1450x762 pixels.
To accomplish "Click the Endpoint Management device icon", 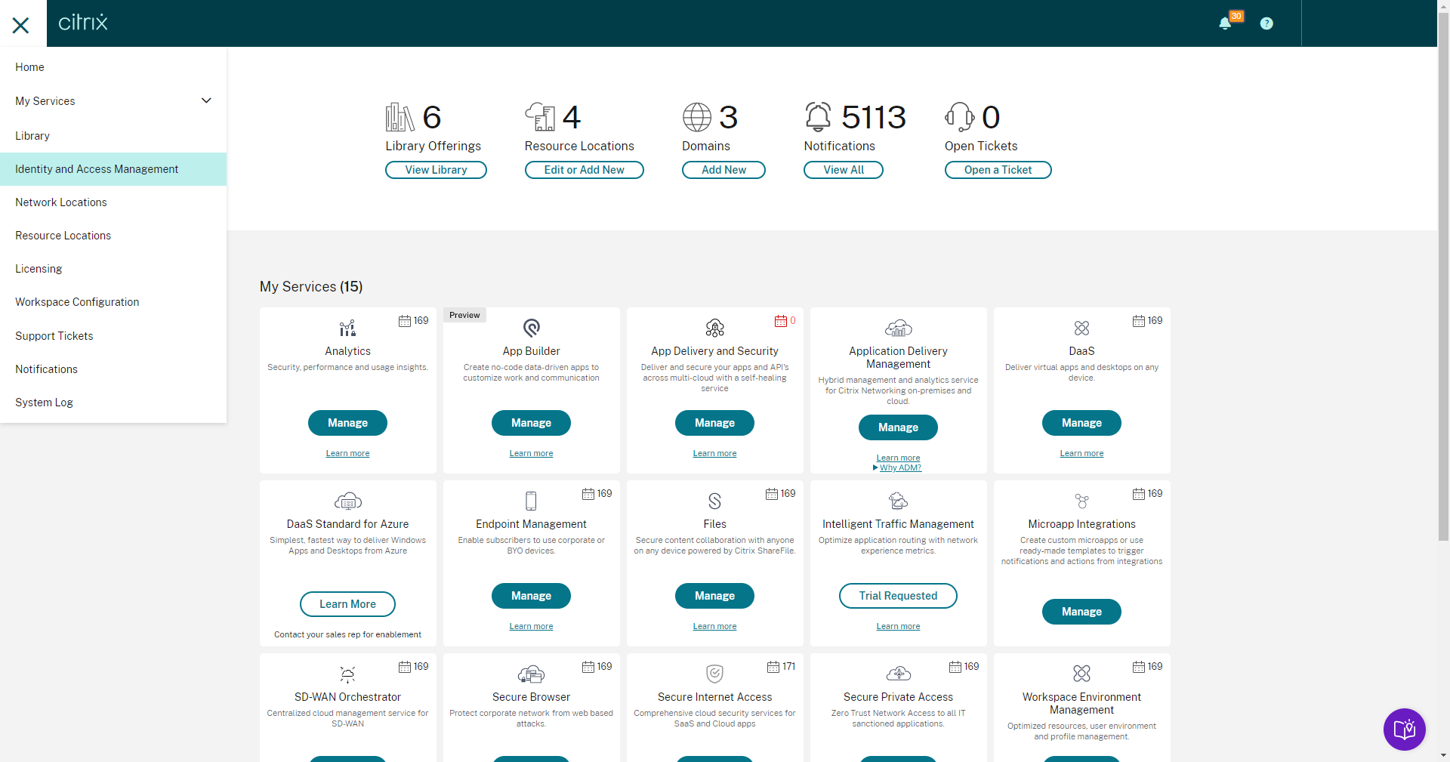I will (x=531, y=501).
